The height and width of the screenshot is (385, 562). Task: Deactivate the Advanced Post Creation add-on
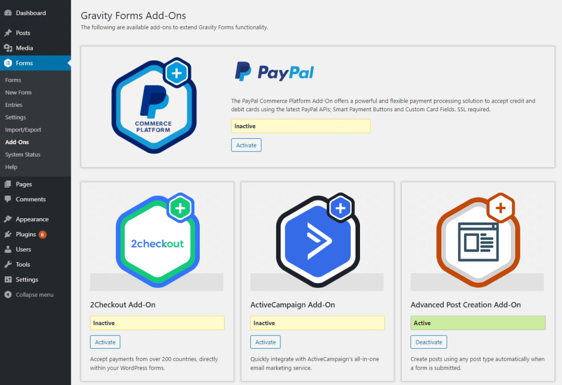[428, 342]
